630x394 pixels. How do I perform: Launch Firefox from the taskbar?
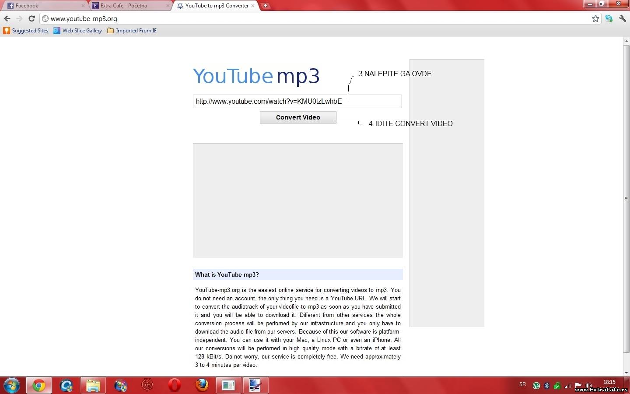coord(202,385)
